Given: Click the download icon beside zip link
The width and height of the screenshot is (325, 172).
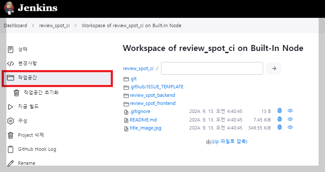Looking at the screenshot, I should pos(208,142).
